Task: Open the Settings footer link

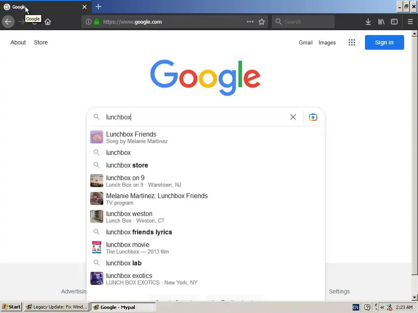Action: 339,291
